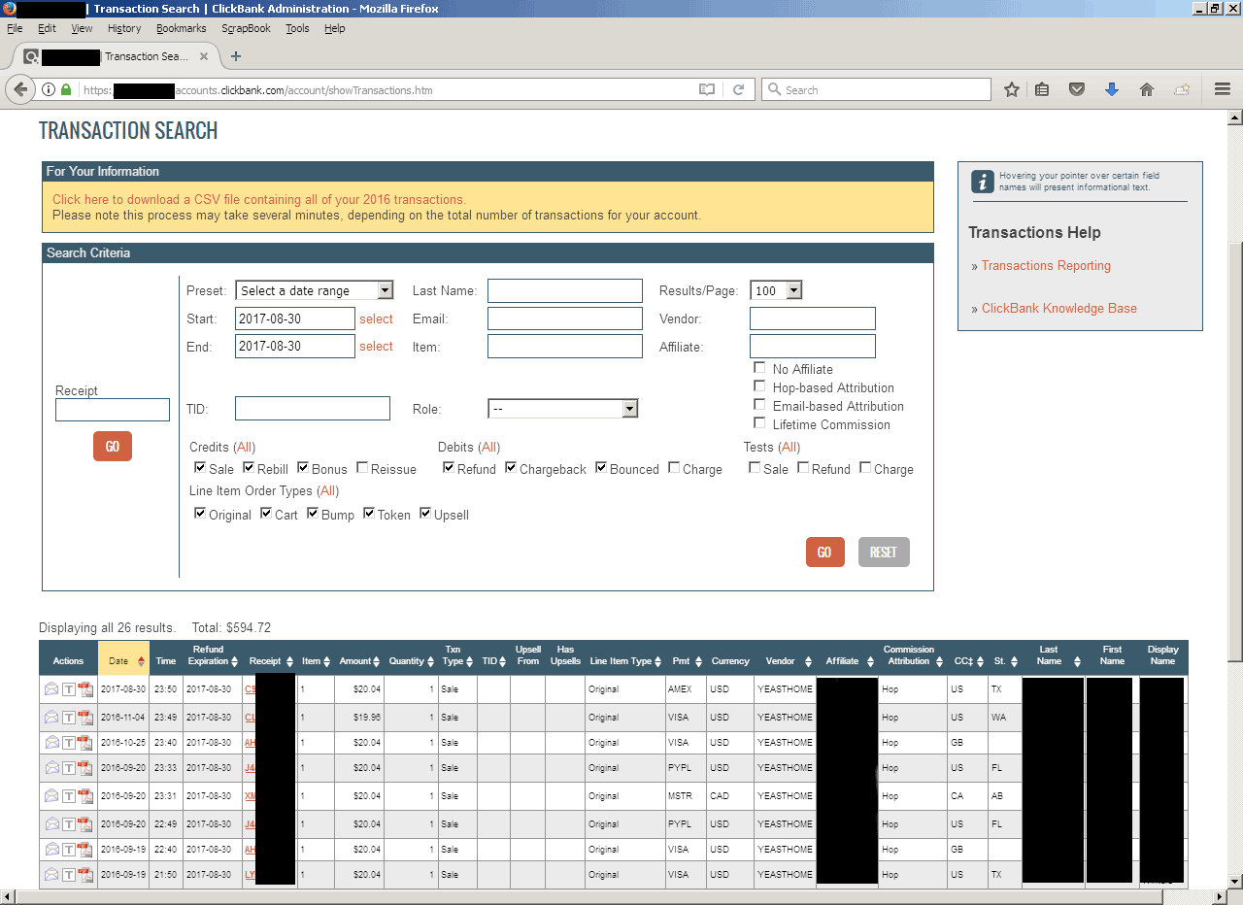Open the Tools menu
1243x905 pixels.
coord(297,28)
